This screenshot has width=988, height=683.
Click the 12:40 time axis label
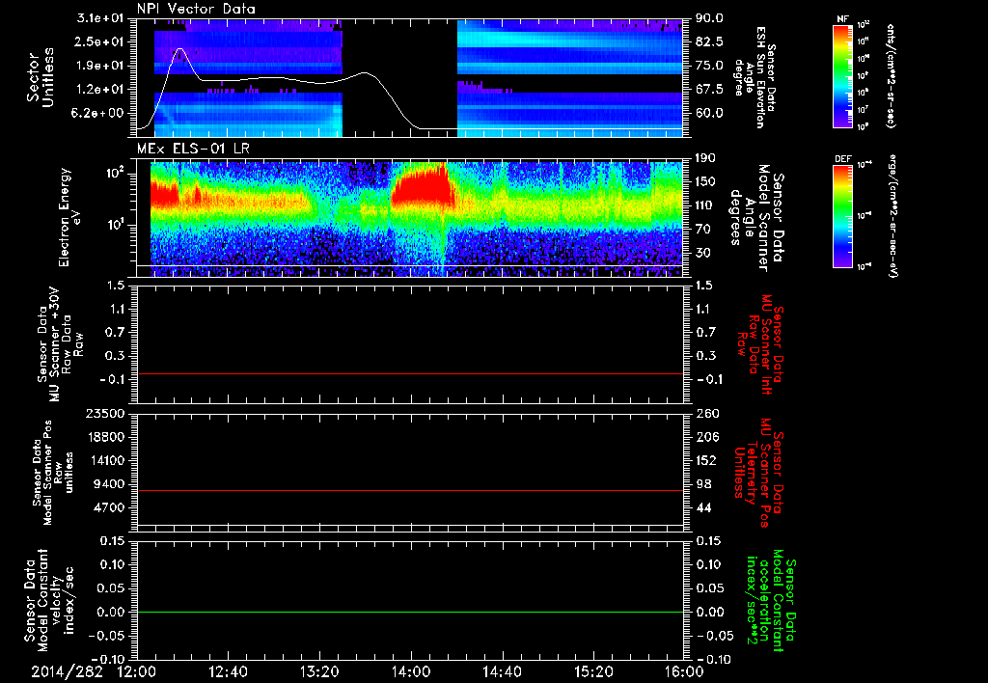(228, 671)
